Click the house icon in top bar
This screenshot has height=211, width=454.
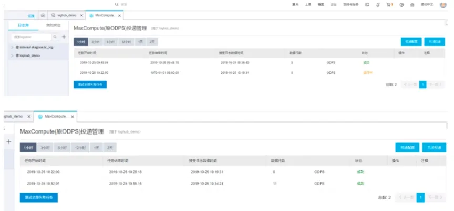click(412, 5)
